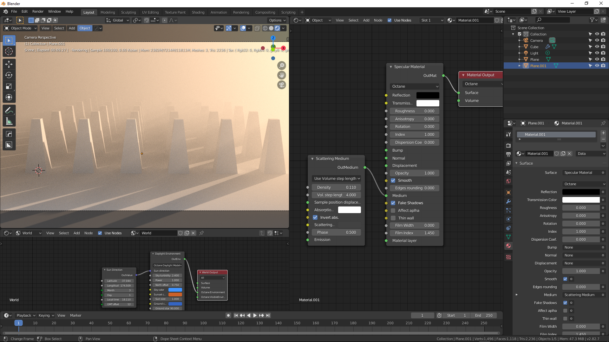Image resolution: width=609 pixels, height=342 pixels.
Task: Open the Render menu
Action: [38, 11]
